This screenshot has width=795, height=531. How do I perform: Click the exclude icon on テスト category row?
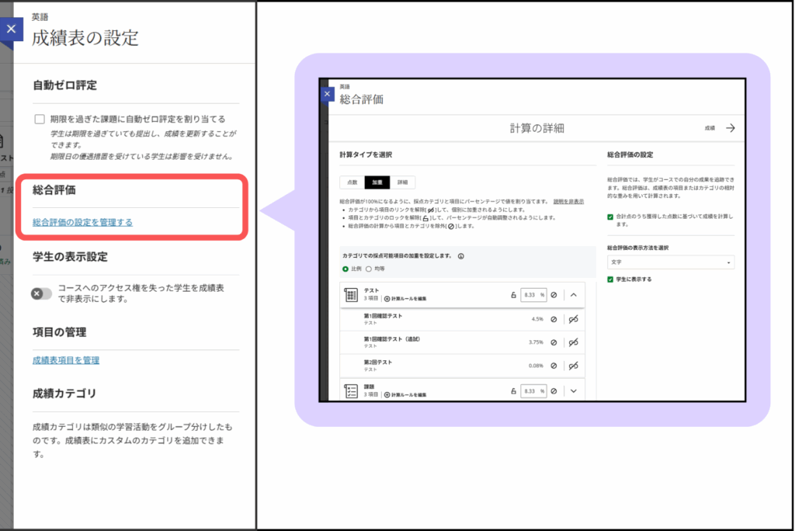554,295
